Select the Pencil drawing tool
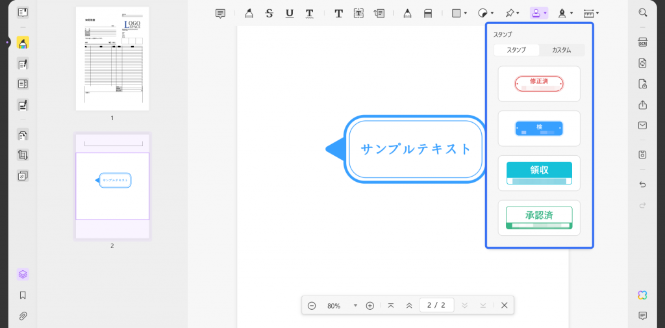The image size is (665, 328). tap(408, 14)
